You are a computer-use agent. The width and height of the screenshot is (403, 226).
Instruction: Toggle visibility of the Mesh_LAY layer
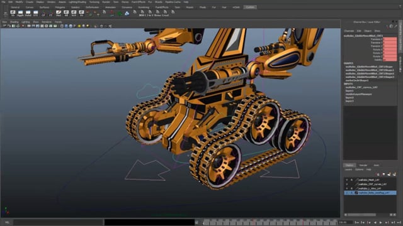(347, 180)
